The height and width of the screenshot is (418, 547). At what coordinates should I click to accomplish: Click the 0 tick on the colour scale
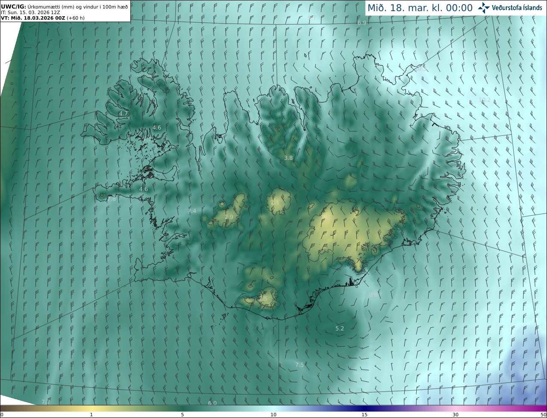[2, 415]
